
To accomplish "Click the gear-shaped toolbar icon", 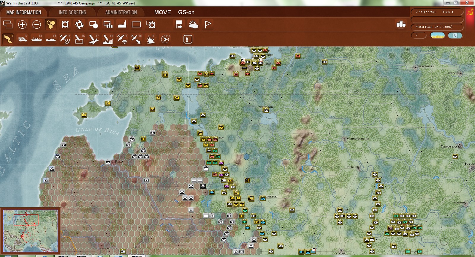I will [79, 25].
